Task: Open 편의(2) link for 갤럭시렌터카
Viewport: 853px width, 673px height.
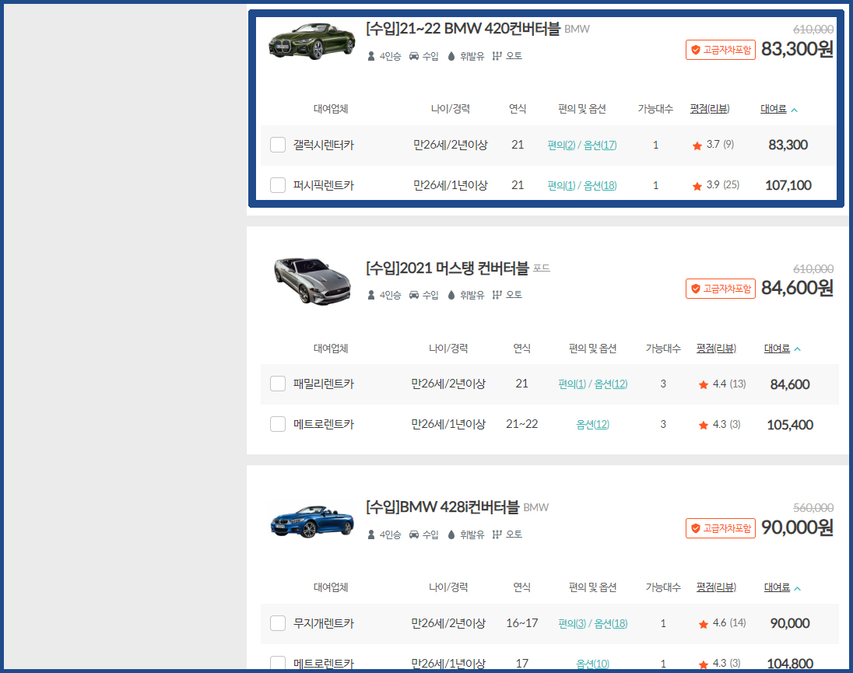Action: click(x=561, y=145)
